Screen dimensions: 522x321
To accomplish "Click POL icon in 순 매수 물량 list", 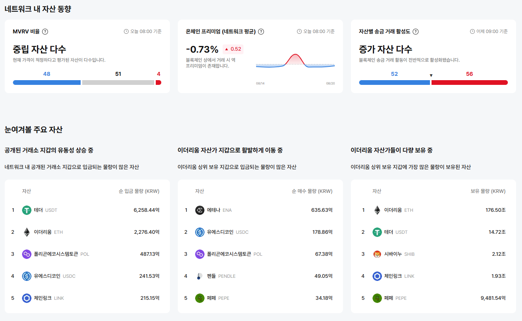I will click(x=200, y=254).
